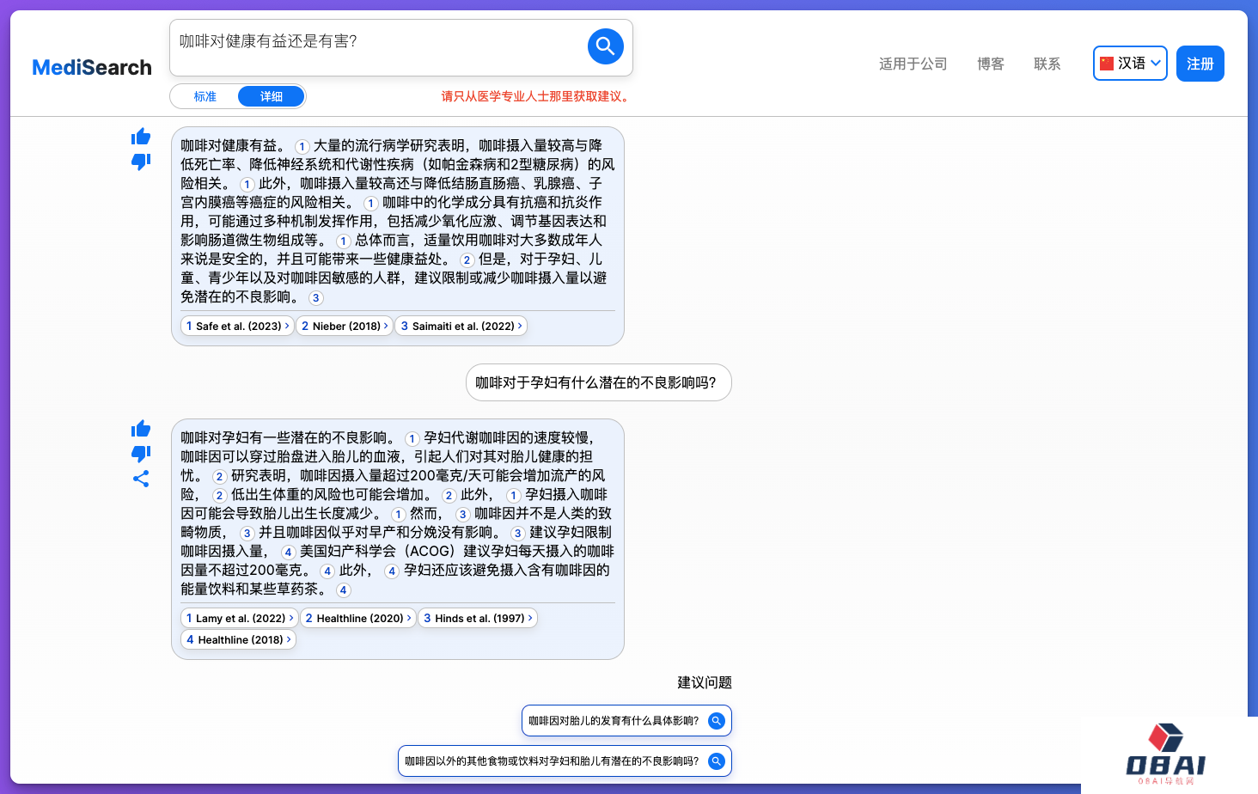Expand Lamy et al. (2022) reference
Screen dimensions: 1258x794
tap(240, 619)
